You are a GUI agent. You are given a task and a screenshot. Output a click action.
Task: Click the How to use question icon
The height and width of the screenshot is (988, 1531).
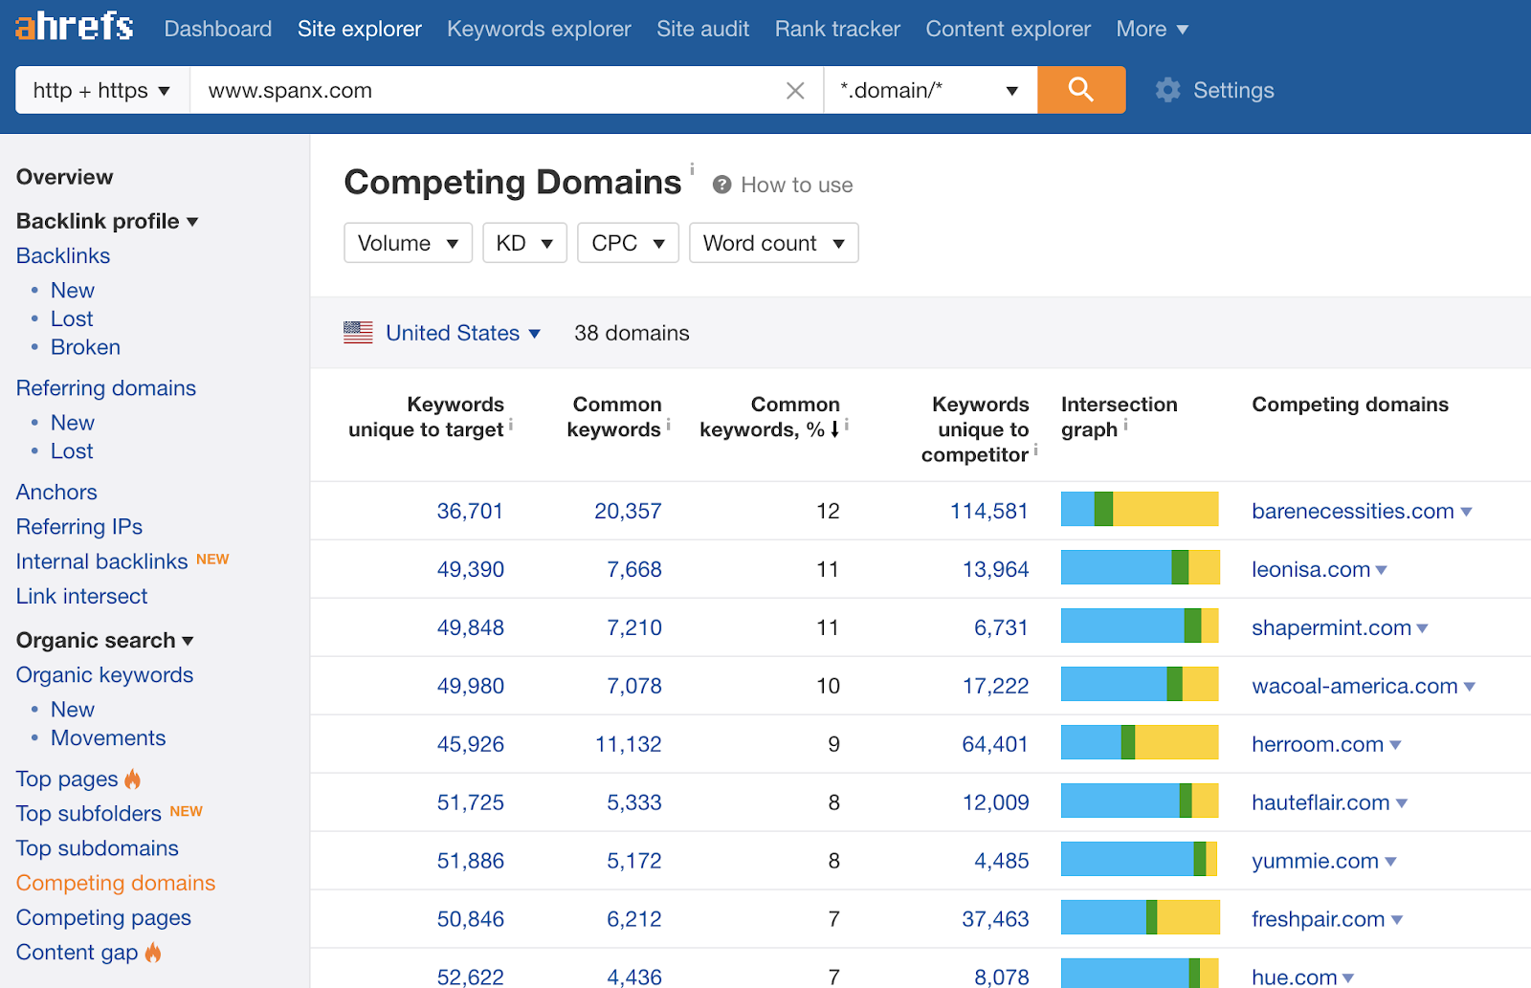pos(722,185)
